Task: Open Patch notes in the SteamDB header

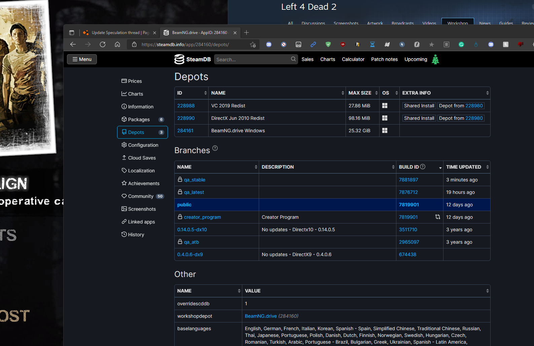Action: [384, 59]
